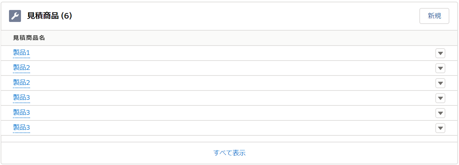
Task: Click the wrench icon beside 見積商品 title
Action: point(15,16)
